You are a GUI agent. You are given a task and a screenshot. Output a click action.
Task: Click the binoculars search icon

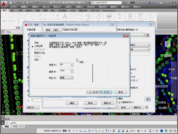click(124, 3)
